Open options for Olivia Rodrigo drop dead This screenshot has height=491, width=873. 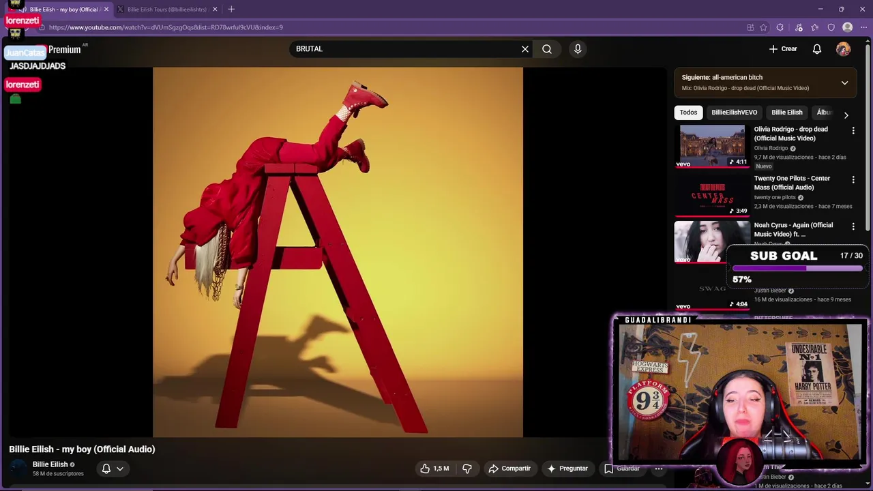(853, 130)
